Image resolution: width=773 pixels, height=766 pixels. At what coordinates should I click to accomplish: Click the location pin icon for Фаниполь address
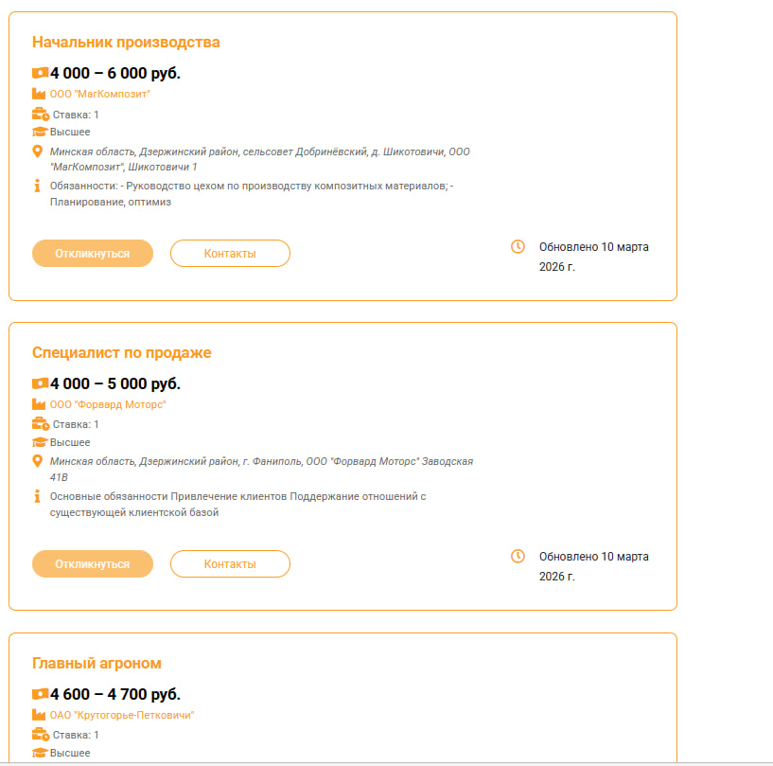pyautogui.click(x=39, y=461)
